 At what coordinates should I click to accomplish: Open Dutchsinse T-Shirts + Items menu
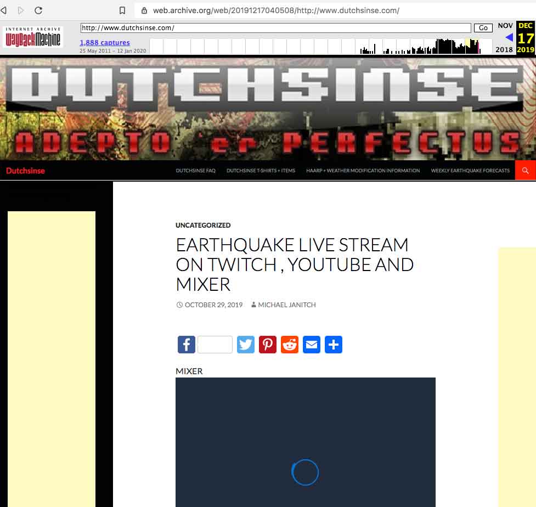coord(261,171)
